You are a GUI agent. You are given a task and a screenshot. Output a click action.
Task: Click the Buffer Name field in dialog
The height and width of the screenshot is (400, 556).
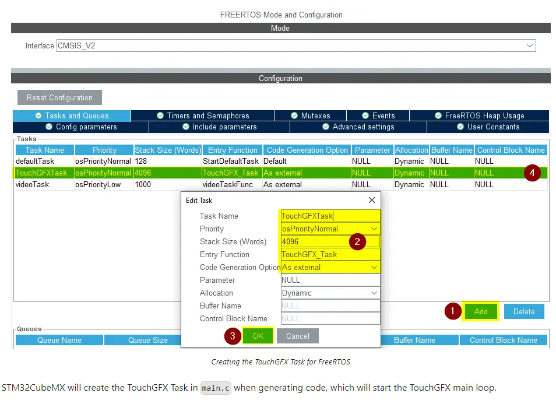[330, 306]
